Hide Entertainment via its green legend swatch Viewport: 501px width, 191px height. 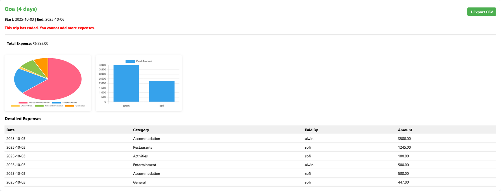pos(39,106)
